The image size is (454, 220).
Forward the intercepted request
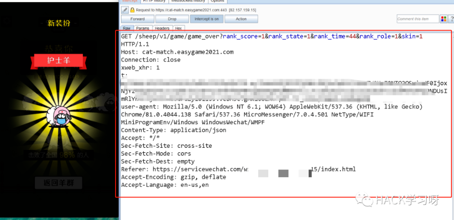[x=138, y=19]
